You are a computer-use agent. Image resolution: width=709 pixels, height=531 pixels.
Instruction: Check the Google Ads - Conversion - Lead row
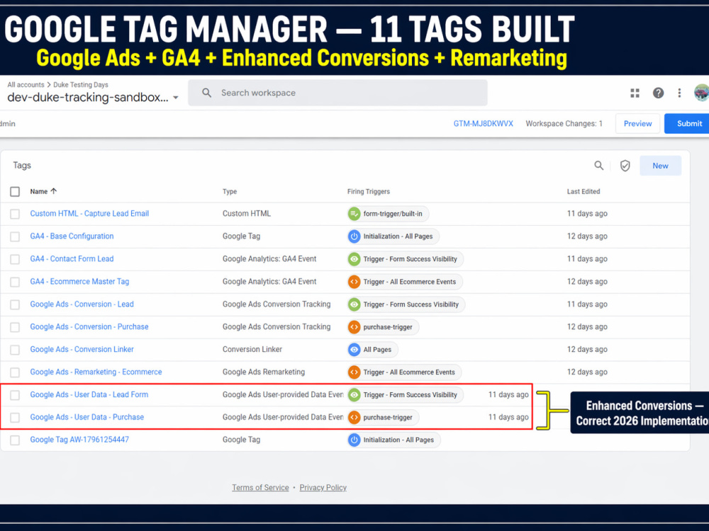(15, 304)
